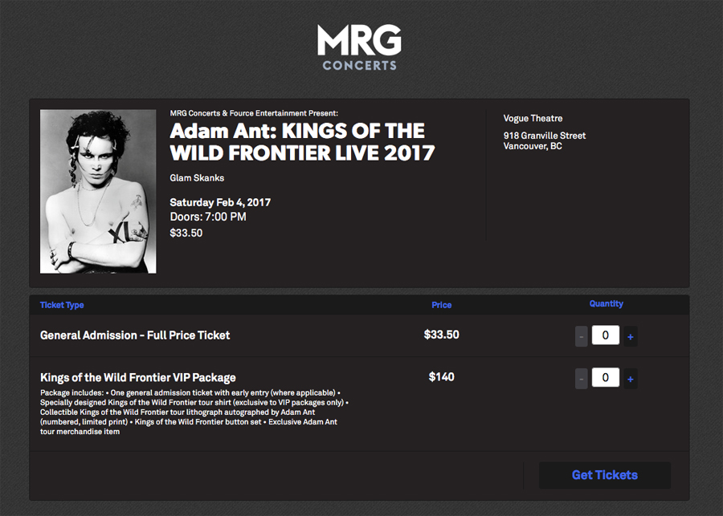This screenshot has width=723, height=516.
Task: Click the Quantity column header
Action: pos(606,304)
